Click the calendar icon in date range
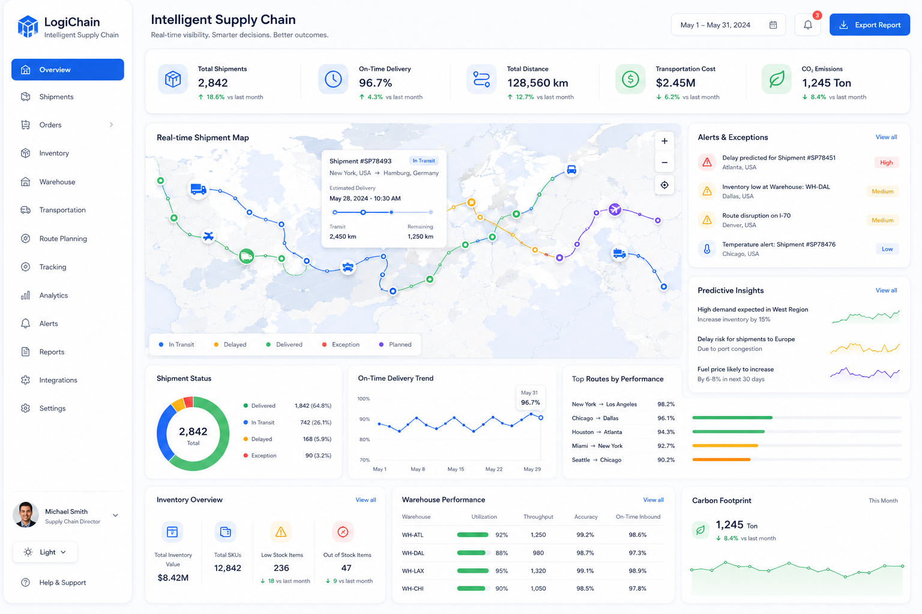922x614 pixels. [x=773, y=25]
